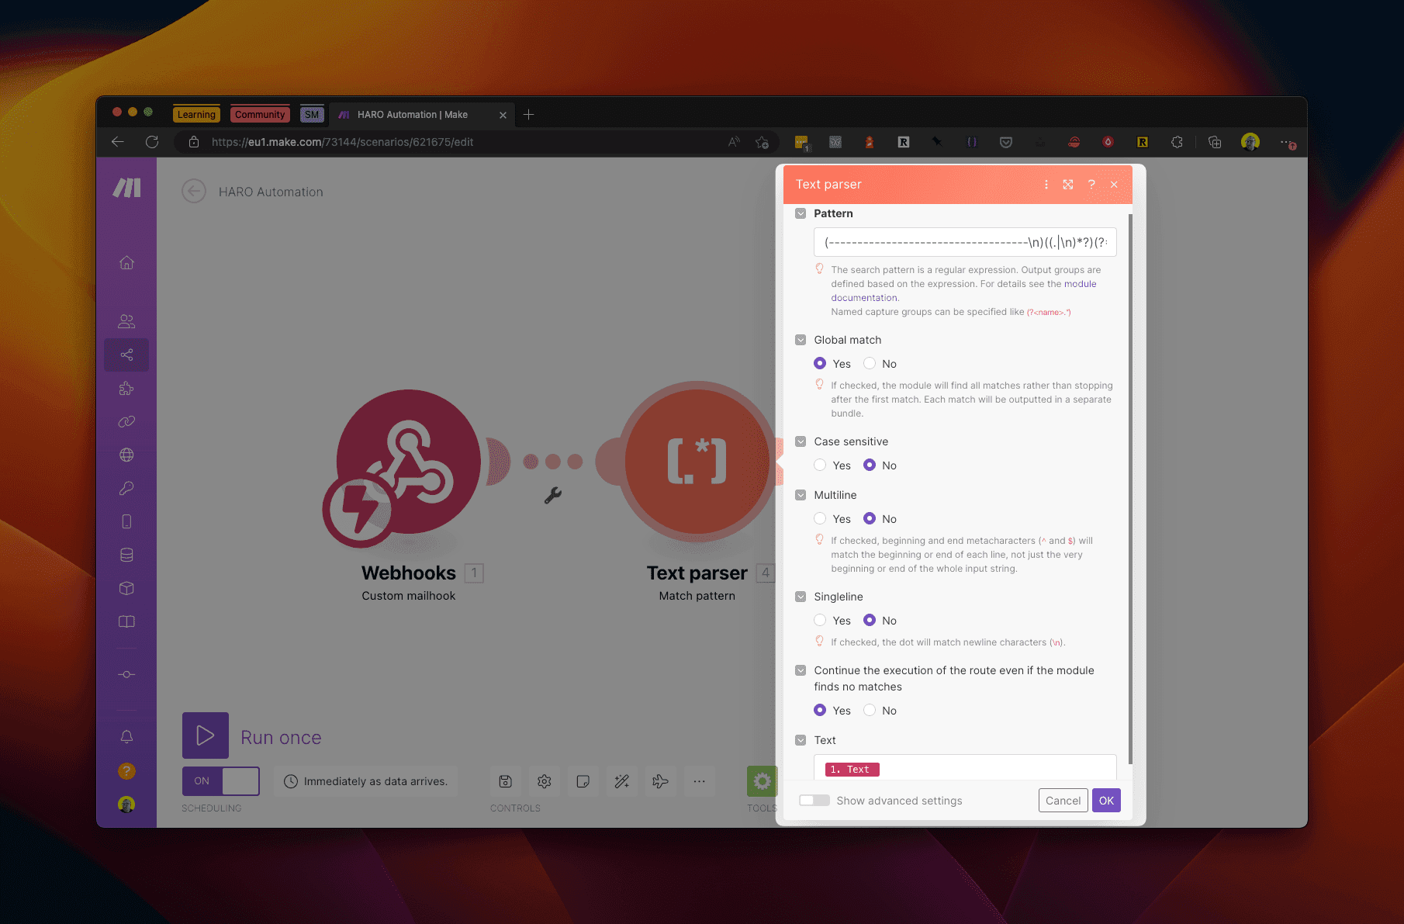
Task: Toggle scheduling ON switch
Action: pyautogui.click(x=221, y=780)
